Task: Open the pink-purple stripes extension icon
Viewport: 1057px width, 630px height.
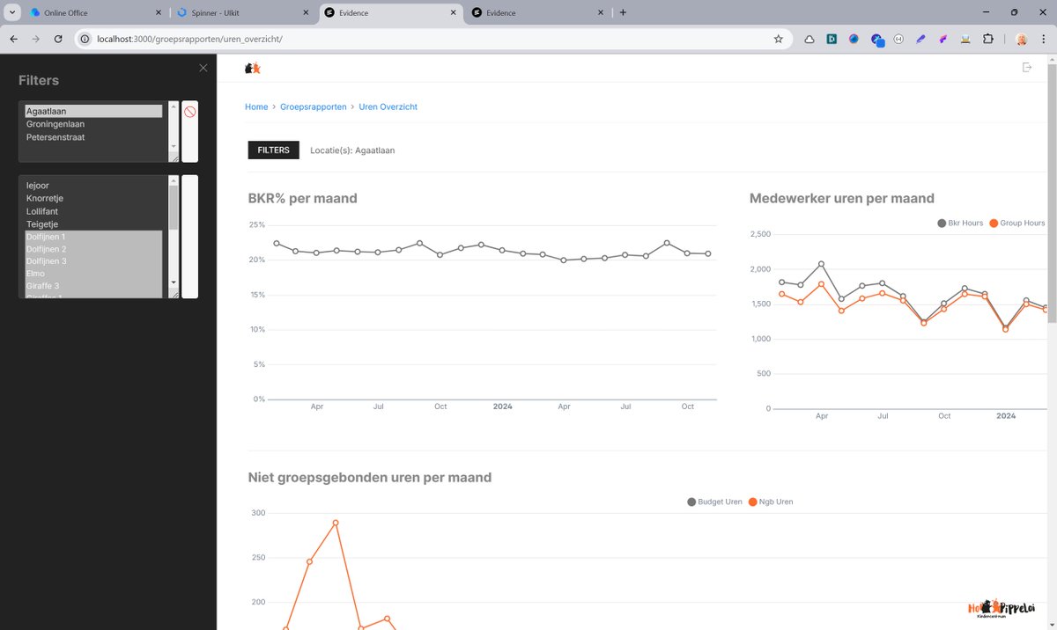Action: (942, 39)
